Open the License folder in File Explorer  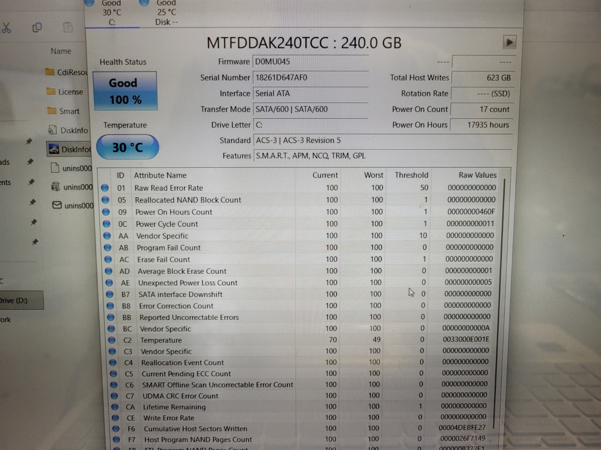pos(64,91)
